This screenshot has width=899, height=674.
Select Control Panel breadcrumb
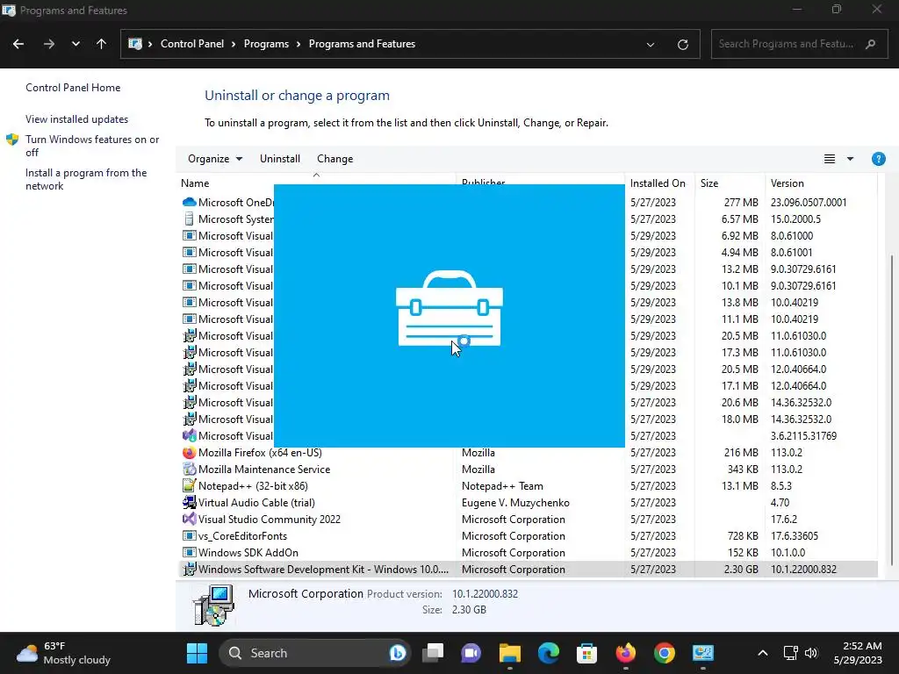click(x=192, y=44)
